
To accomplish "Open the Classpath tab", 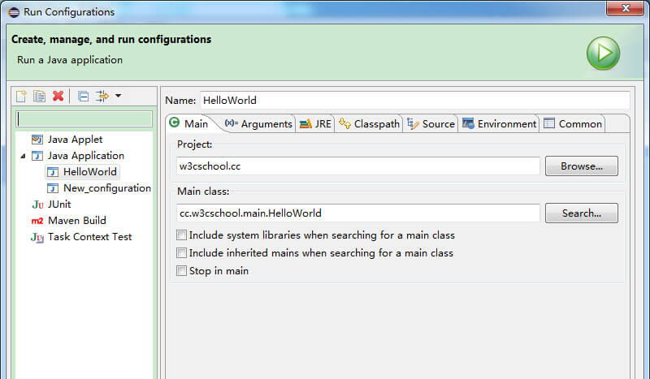I will click(370, 124).
